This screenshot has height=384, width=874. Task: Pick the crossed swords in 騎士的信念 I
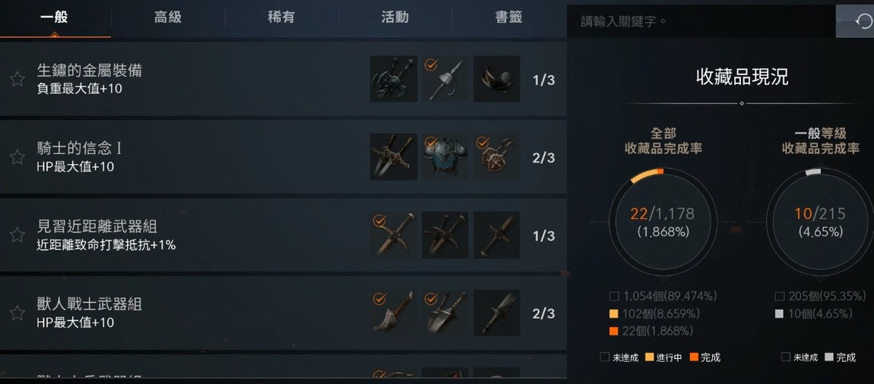tap(394, 157)
